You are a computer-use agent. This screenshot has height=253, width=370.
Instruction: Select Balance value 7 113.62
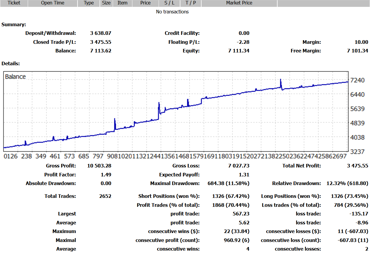coord(101,51)
